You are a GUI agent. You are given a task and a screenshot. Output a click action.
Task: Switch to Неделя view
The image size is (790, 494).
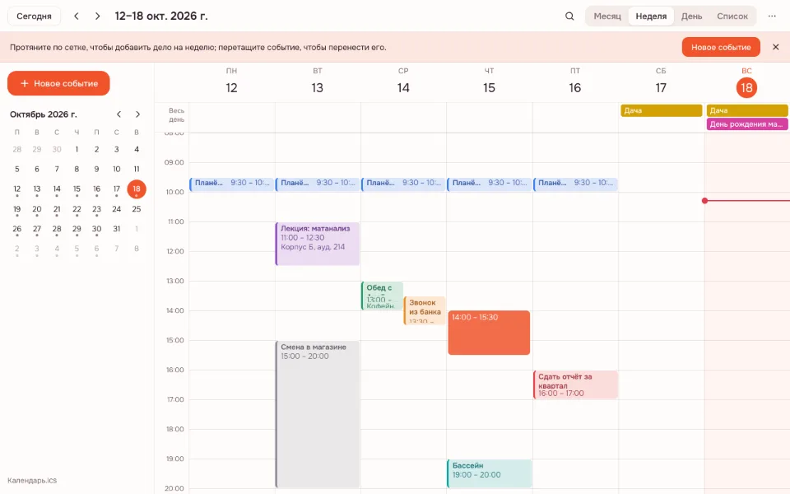pos(651,16)
